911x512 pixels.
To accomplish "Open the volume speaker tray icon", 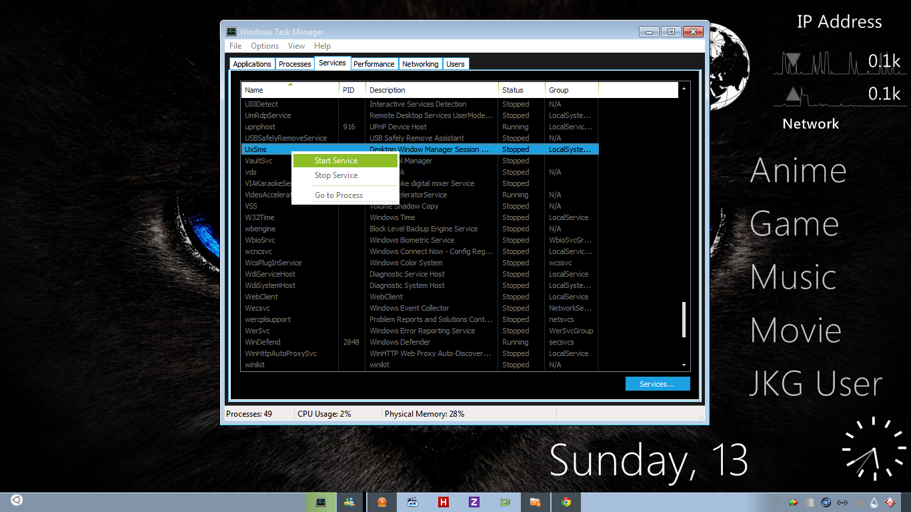I will click(858, 503).
